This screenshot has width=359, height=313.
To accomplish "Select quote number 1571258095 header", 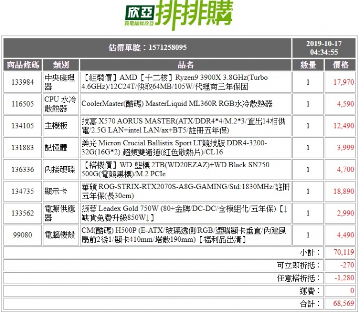I will tap(148, 47).
